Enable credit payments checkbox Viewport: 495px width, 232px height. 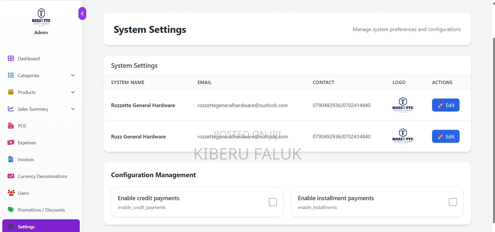(273, 202)
